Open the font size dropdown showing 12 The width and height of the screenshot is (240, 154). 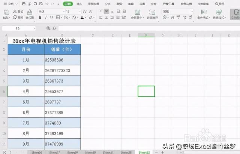point(80,12)
